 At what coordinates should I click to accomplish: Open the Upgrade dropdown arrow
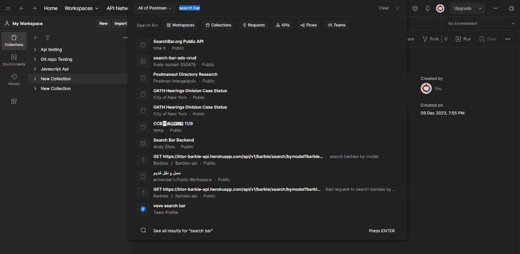(480, 8)
